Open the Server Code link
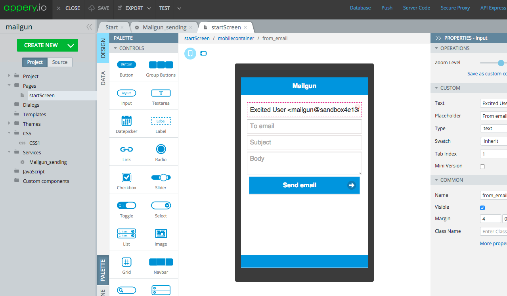The width and height of the screenshot is (507, 296). 416,8
